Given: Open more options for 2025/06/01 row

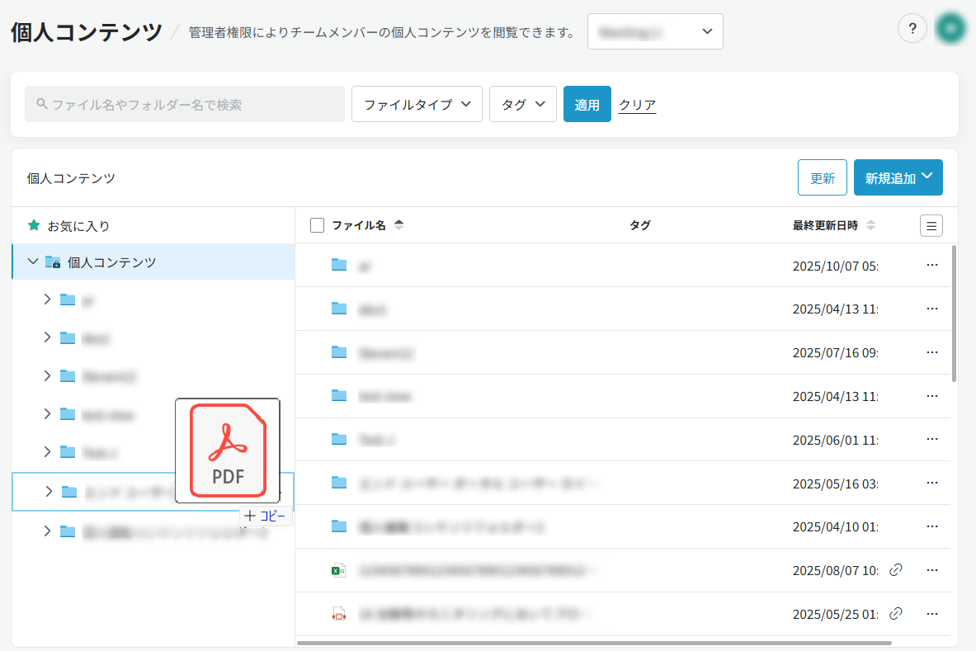Looking at the screenshot, I should tap(931, 440).
